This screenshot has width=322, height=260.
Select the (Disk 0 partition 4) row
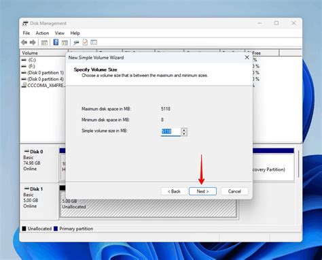point(43,79)
